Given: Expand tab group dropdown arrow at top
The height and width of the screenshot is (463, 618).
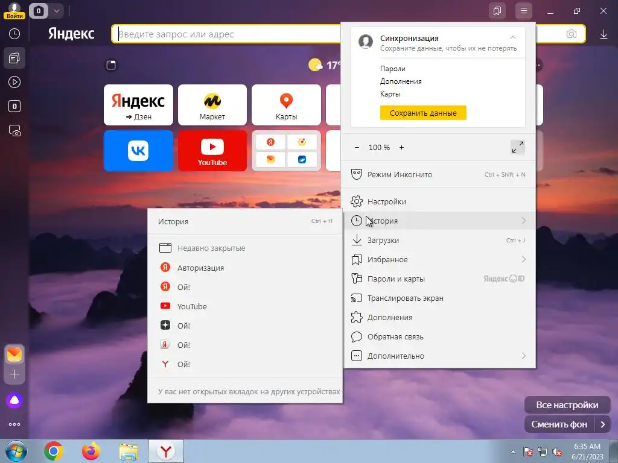Looking at the screenshot, I should (x=56, y=11).
